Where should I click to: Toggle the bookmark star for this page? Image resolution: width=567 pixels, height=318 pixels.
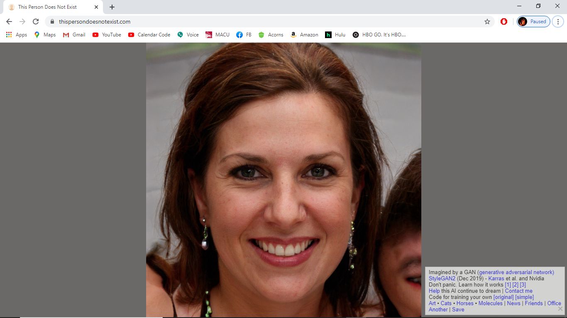click(487, 21)
